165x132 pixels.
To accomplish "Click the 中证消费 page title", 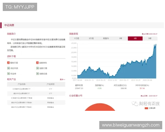I will click(9, 25).
